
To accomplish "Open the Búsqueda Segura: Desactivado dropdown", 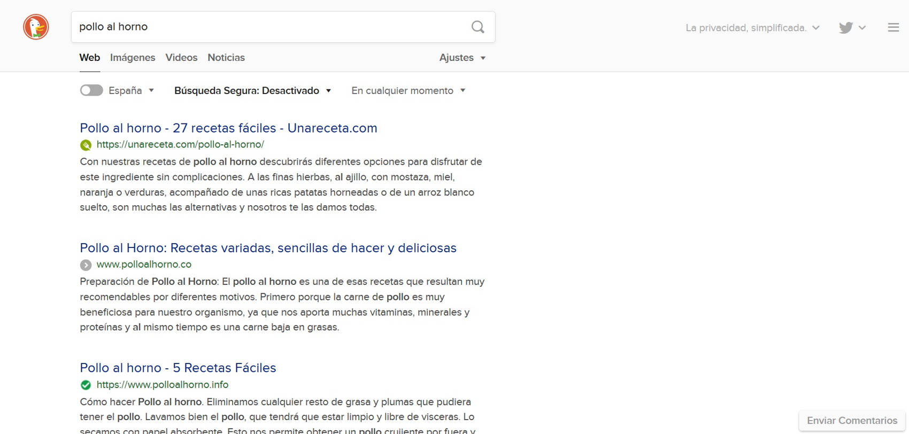I will [x=253, y=91].
